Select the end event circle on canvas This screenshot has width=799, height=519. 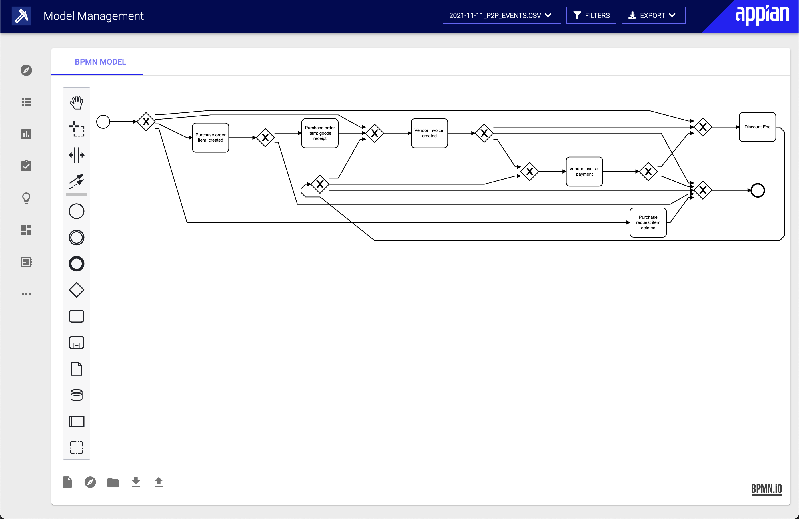click(x=758, y=190)
